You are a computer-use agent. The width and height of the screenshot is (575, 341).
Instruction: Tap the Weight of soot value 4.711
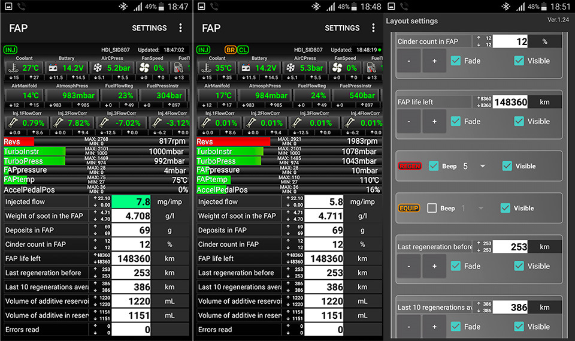coord(324,216)
